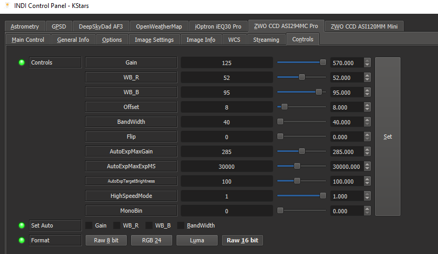Screen dimensions: 438x254
Task: Click the AutoExpMaxGain current value 285
Action: pos(227,152)
